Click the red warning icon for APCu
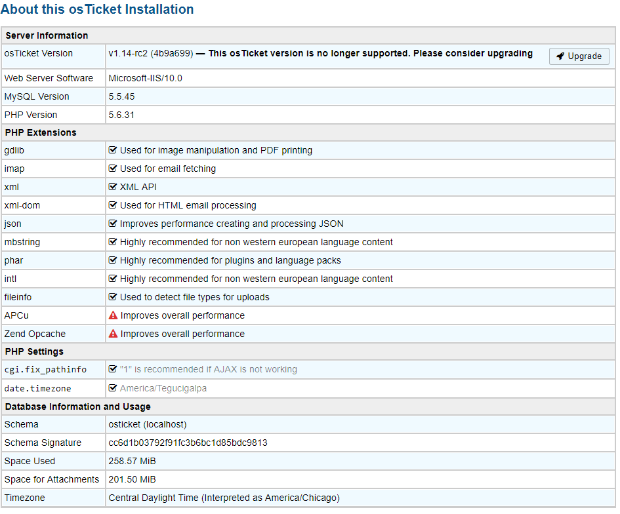 (113, 315)
